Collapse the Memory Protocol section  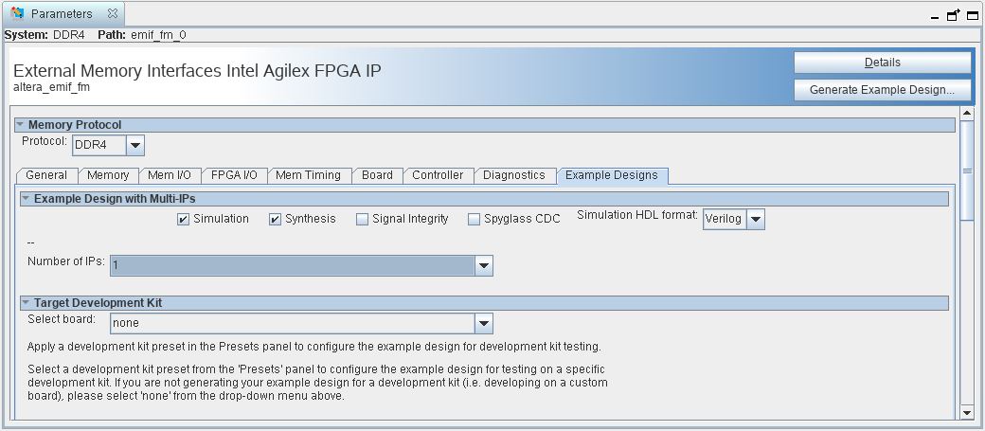click(21, 125)
